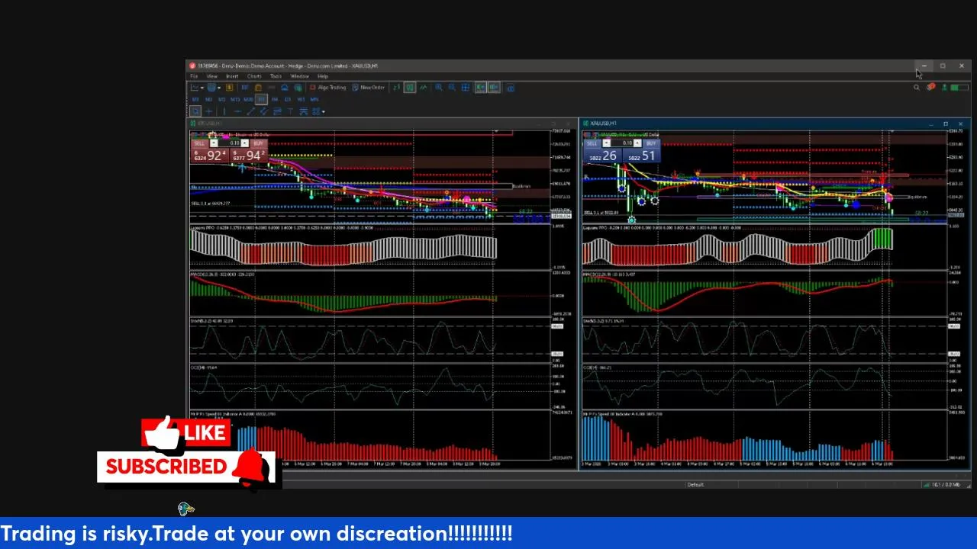
Task: Select the text label T tool
Action: (x=291, y=111)
